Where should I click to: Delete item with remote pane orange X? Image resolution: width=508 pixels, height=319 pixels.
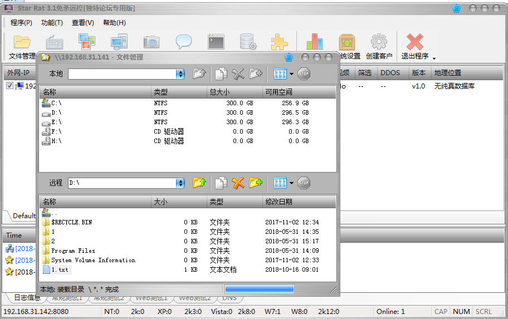point(238,183)
